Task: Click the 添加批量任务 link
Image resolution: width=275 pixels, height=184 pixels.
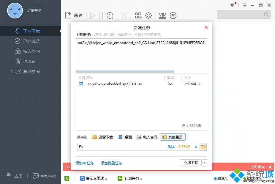Action: point(111,163)
